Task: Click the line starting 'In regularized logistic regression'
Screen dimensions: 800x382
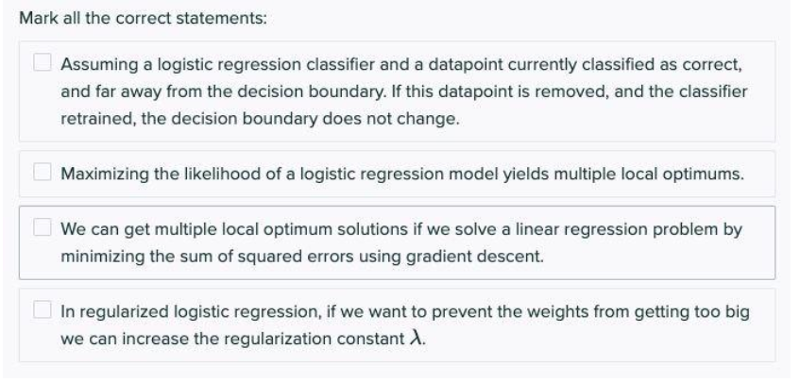Action: point(405,311)
